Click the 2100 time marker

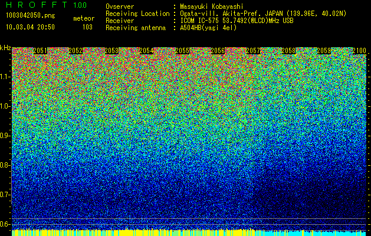pyautogui.click(x=359, y=51)
